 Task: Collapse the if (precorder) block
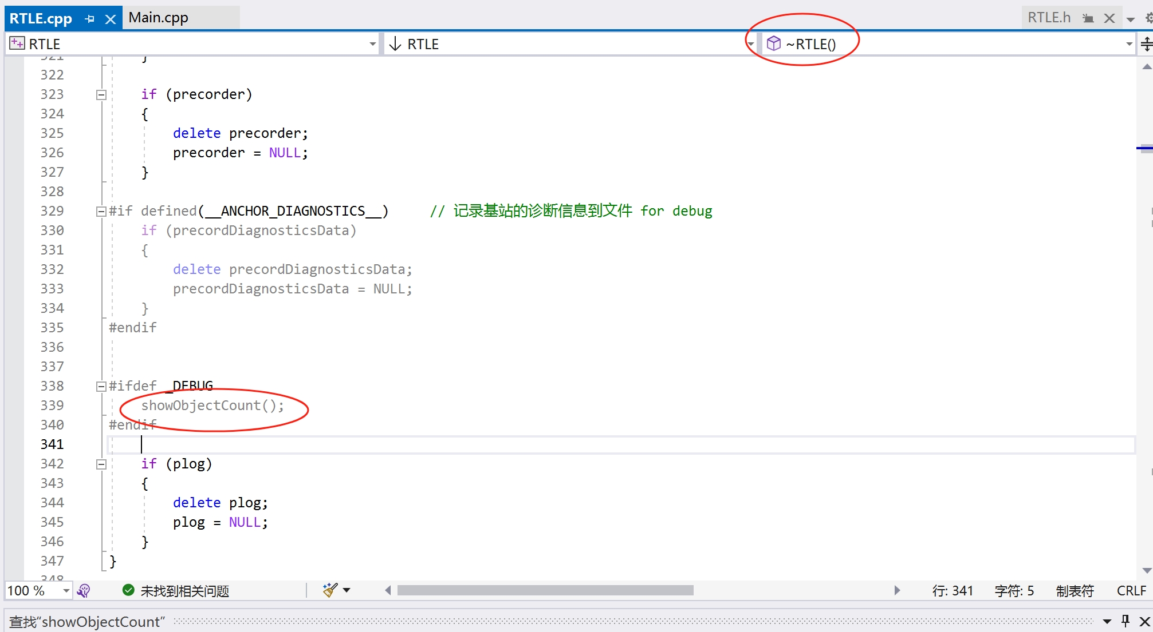pyautogui.click(x=101, y=95)
